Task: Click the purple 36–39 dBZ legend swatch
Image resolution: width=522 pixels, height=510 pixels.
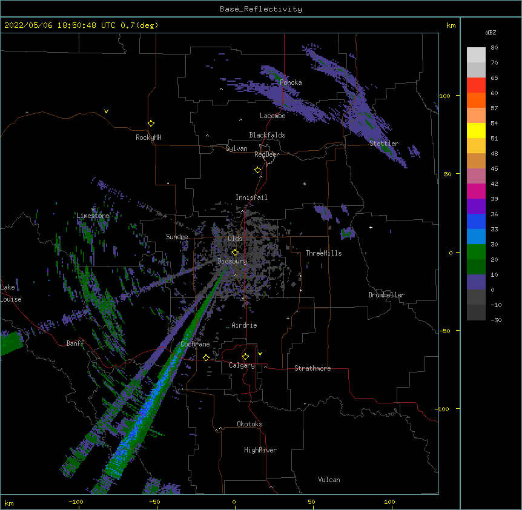Action: [x=476, y=207]
